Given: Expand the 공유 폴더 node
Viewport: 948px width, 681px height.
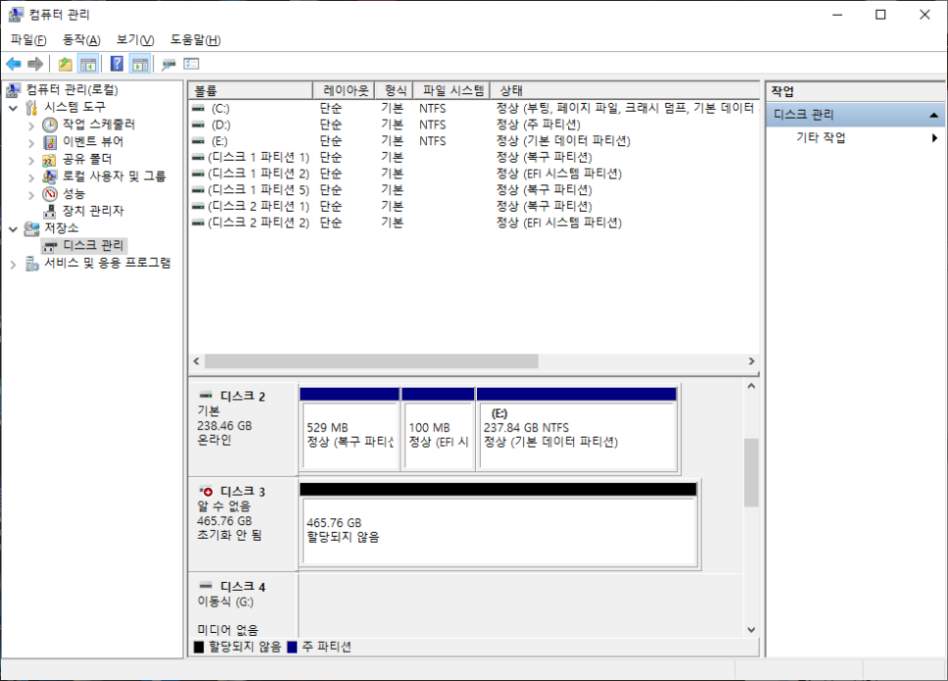Looking at the screenshot, I should click(x=30, y=160).
